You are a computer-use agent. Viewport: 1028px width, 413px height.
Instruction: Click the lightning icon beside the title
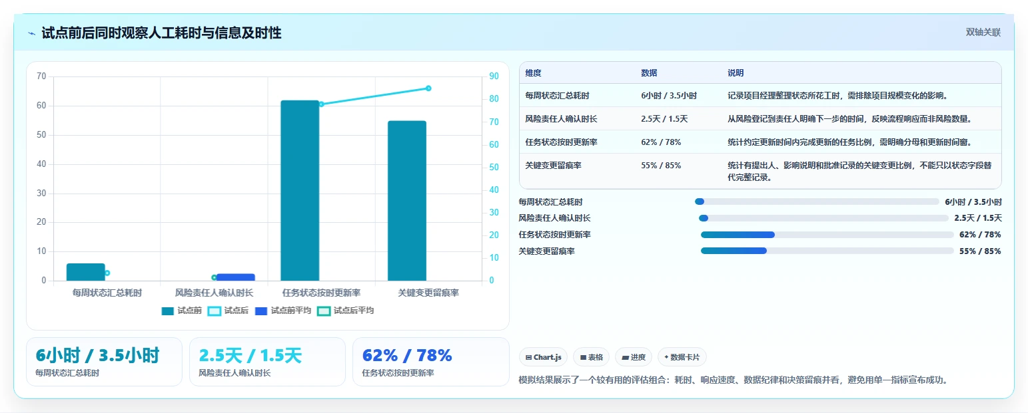pyautogui.click(x=31, y=33)
